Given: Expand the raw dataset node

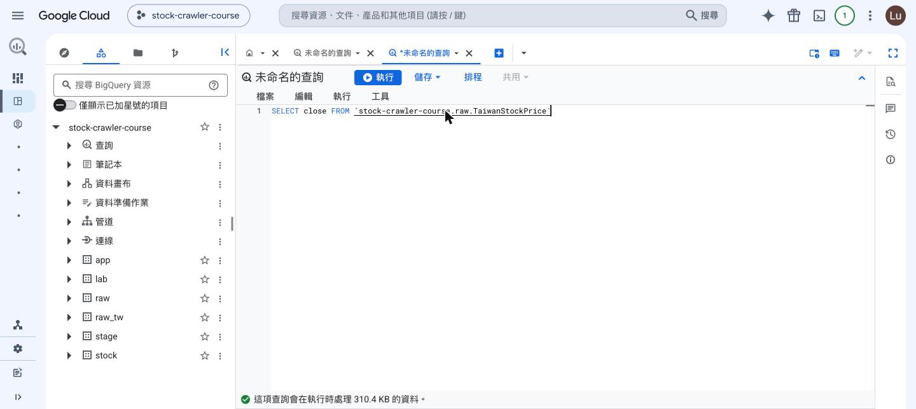Looking at the screenshot, I should [69, 298].
